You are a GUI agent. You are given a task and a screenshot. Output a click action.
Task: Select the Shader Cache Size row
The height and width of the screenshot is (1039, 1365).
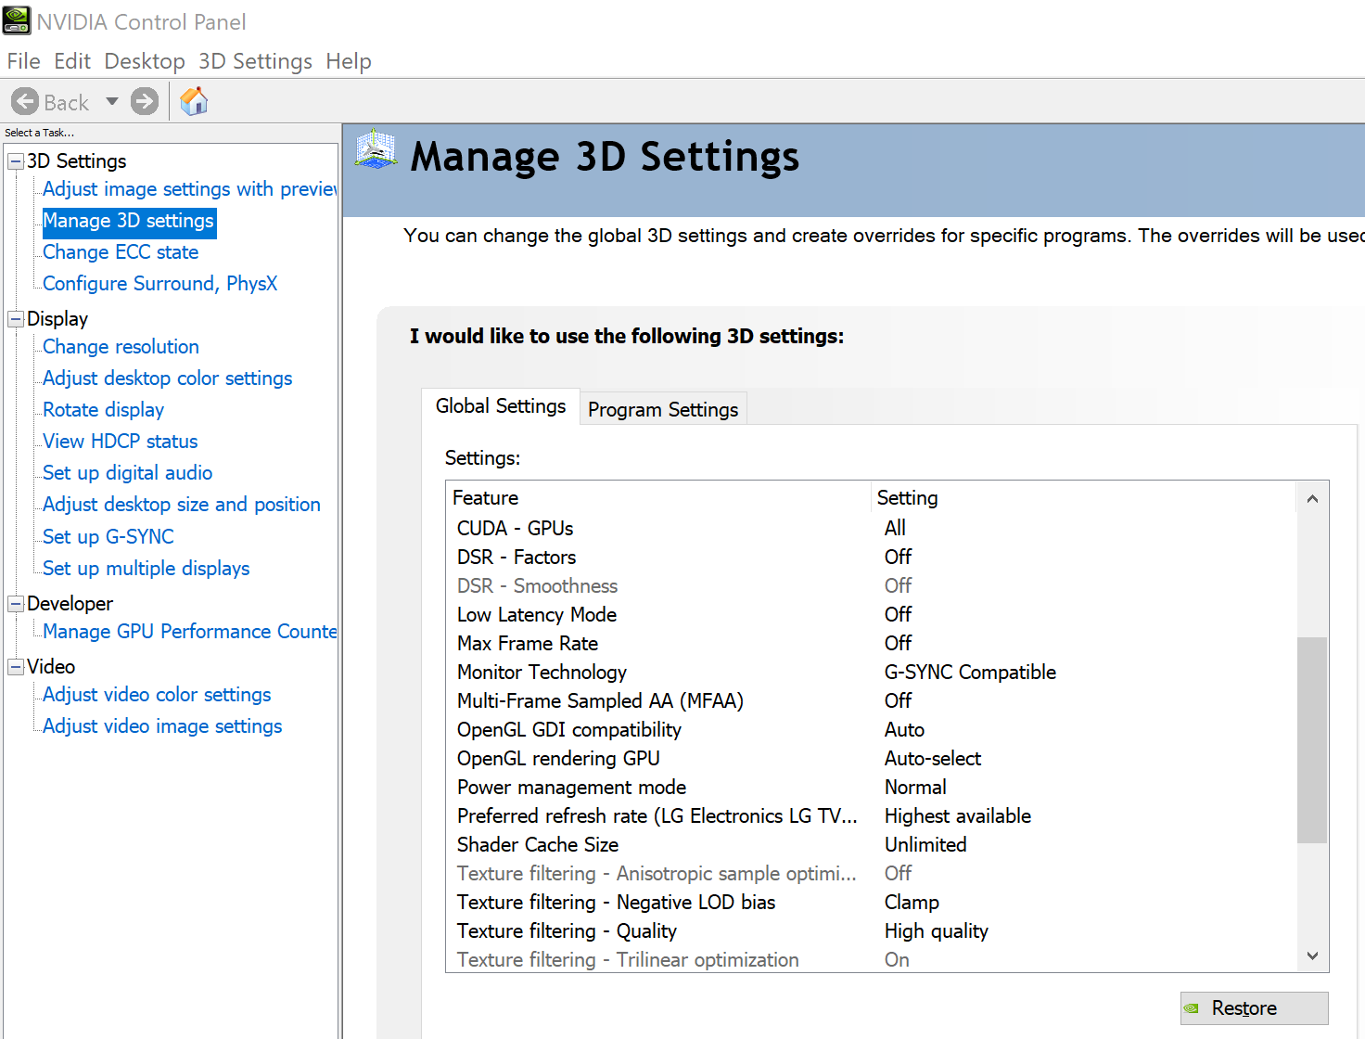(x=870, y=844)
